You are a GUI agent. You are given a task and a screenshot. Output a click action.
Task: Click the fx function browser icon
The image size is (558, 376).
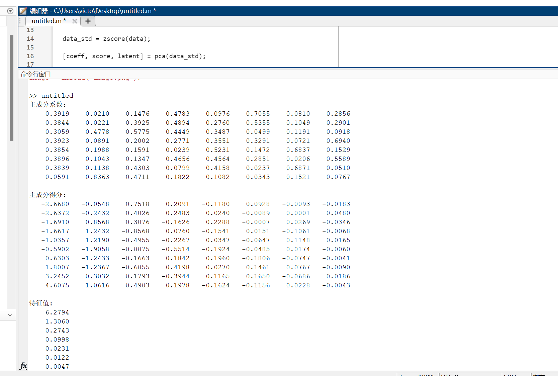23,366
